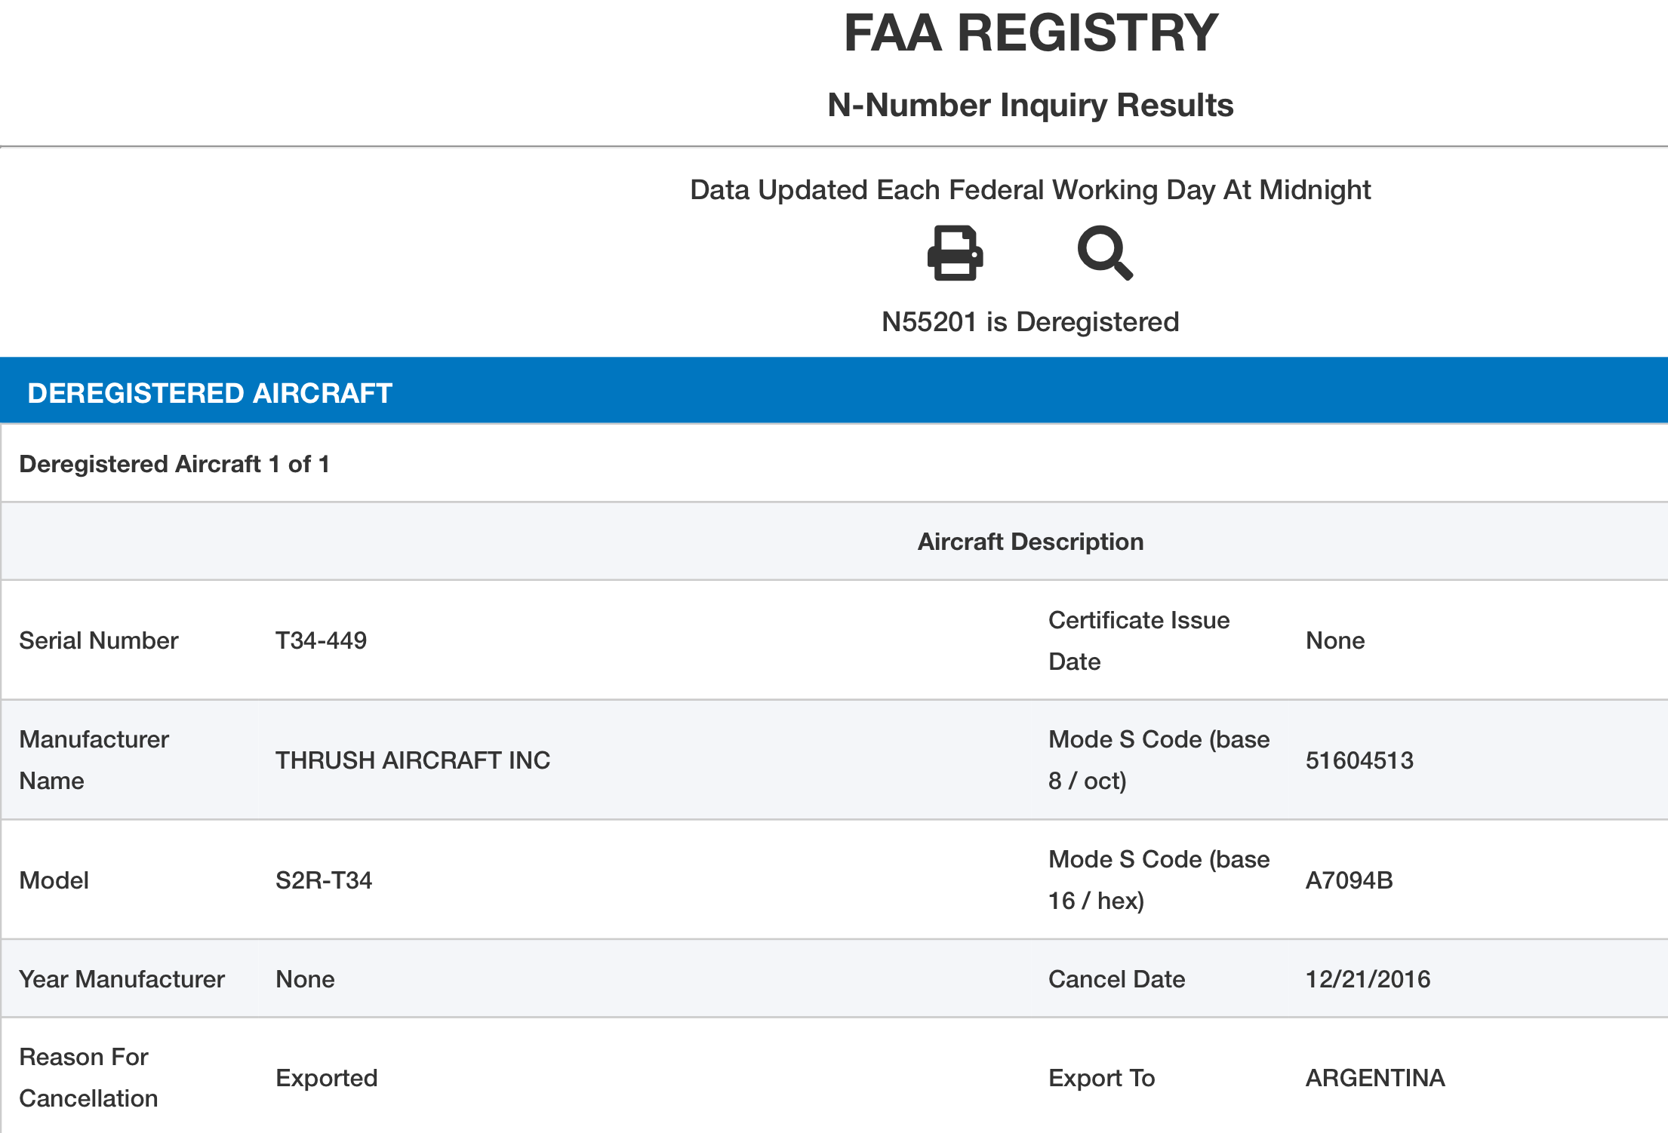Click 'Deregistered Aircraft 1 of 1' label
The width and height of the screenshot is (1668, 1133).
pyautogui.click(x=174, y=464)
